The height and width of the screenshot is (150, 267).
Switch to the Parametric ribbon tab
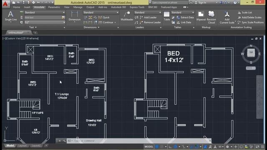(54, 7)
